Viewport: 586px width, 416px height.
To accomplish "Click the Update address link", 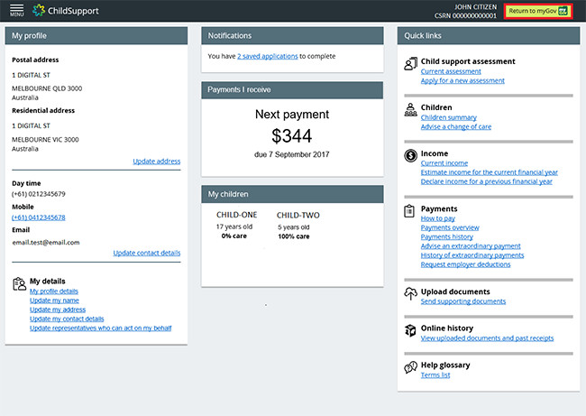I will pos(156,161).
